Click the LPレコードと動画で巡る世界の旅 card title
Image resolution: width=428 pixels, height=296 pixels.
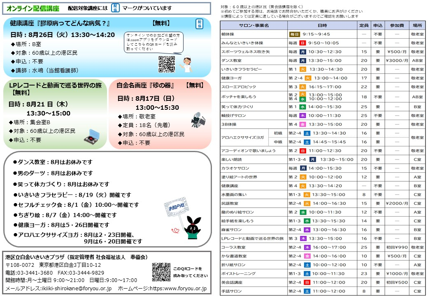[56, 86]
